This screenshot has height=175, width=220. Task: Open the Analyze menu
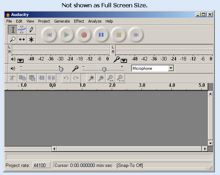pyautogui.click(x=95, y=21)
